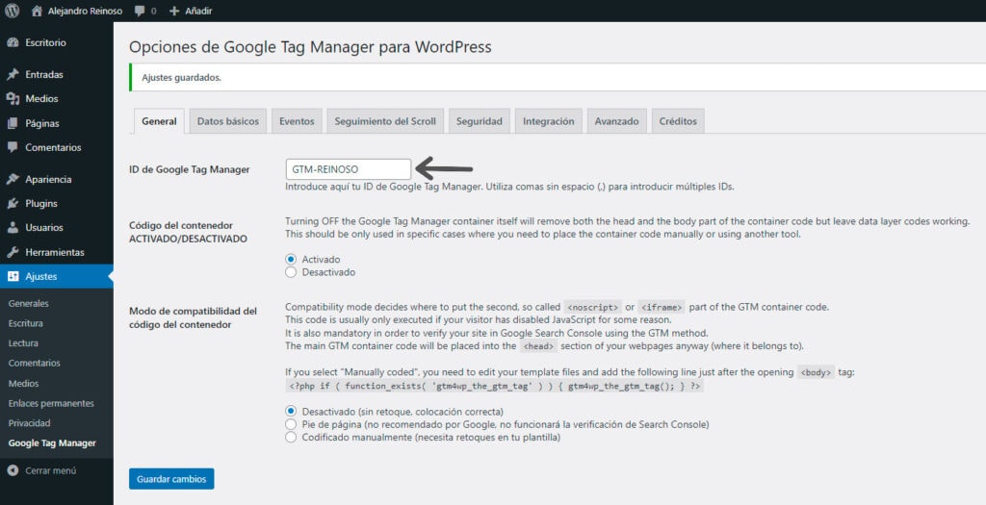Open the Integración tab

point(548,121)
